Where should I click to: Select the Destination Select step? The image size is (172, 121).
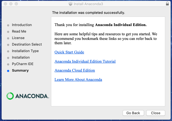[x=27, y=44]
